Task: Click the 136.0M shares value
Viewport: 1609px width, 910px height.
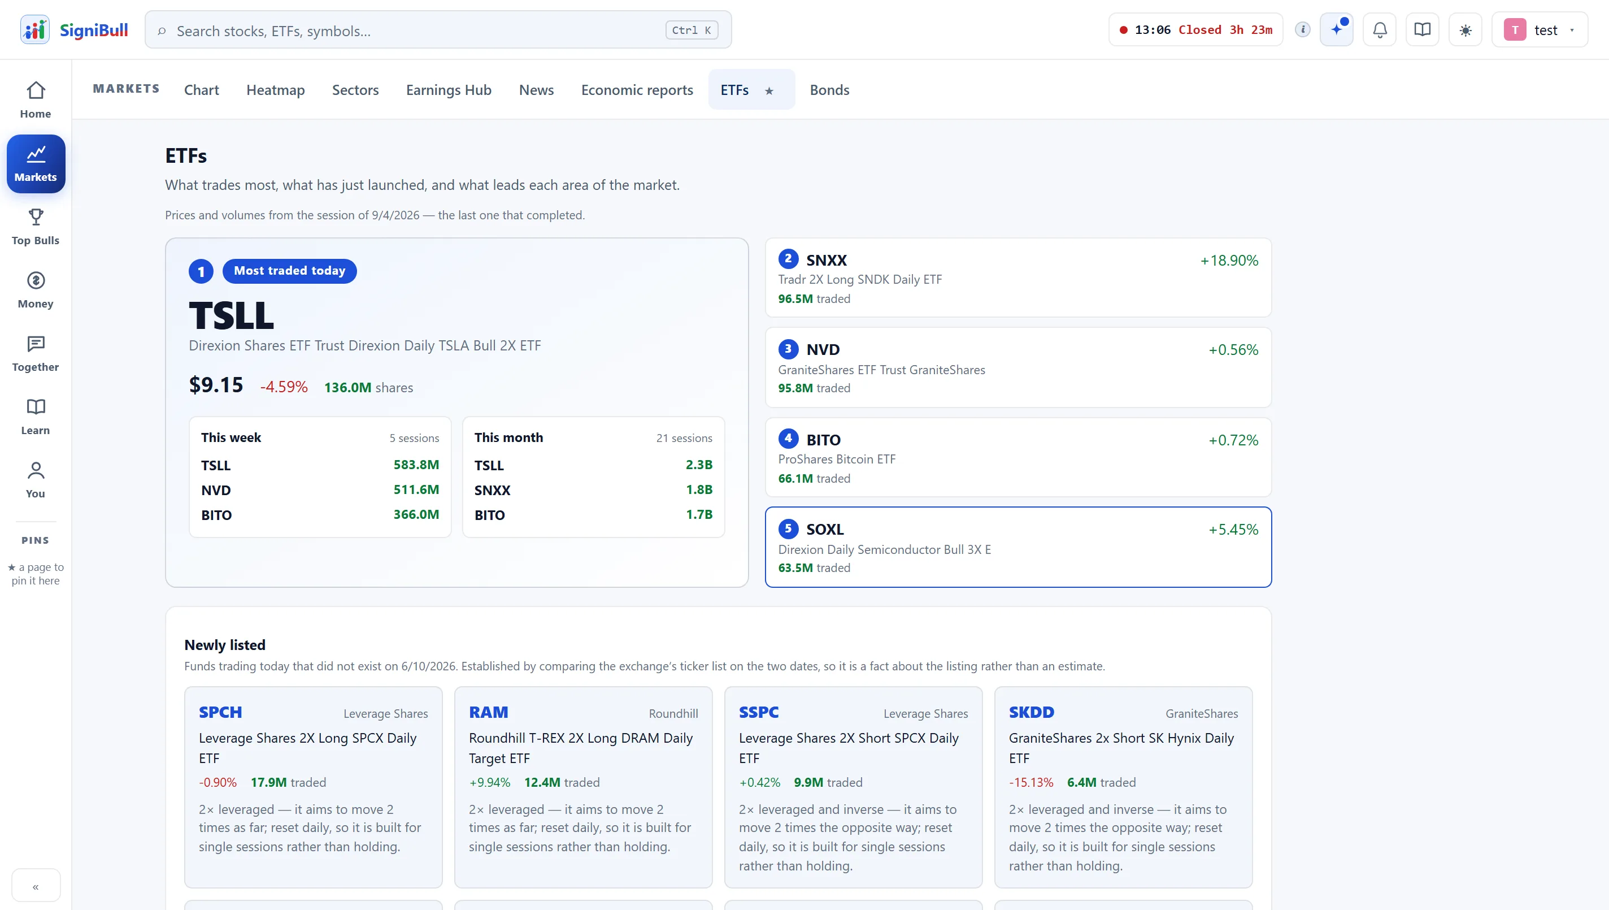Action: point(368,388)
